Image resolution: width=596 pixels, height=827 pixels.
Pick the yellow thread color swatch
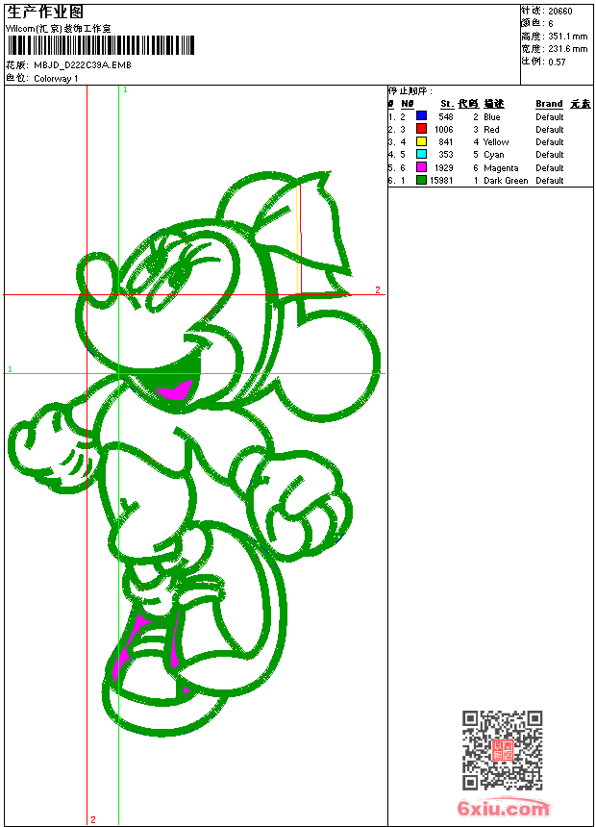(x=421, y=141)
